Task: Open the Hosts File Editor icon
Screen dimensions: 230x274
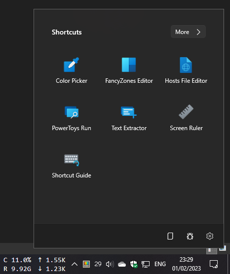Action: (x=186, y=65)
